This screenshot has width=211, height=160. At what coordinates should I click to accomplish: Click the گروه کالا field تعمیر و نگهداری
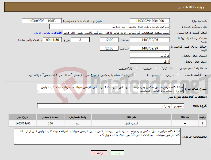click(x=111, y=106)
